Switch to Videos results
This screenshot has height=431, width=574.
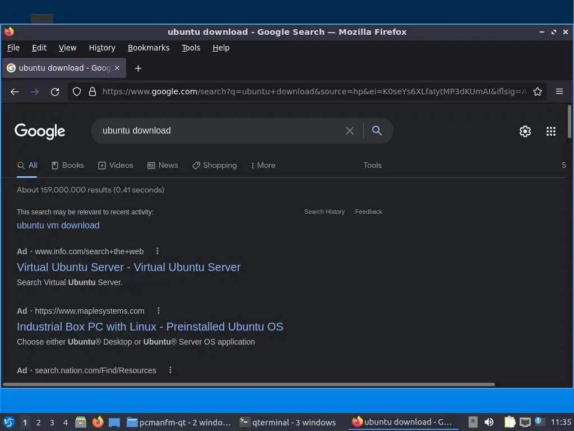115,166
